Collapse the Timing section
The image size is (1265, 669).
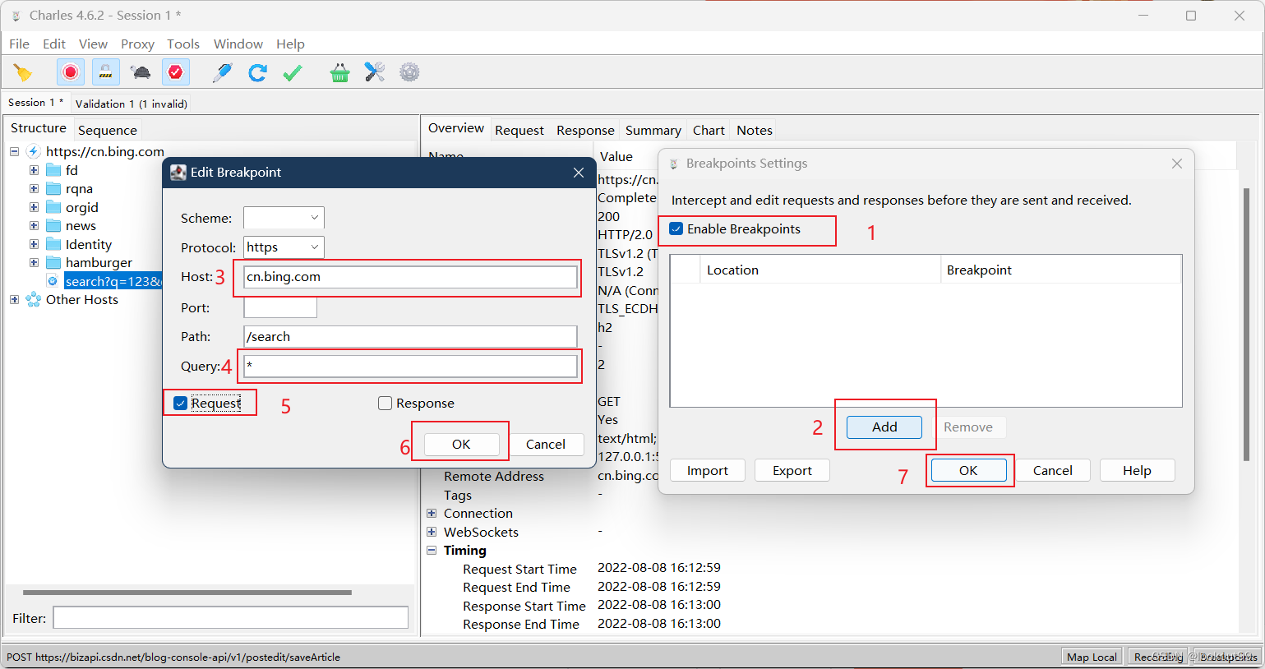pyautogui.click(x=432, y=551)
